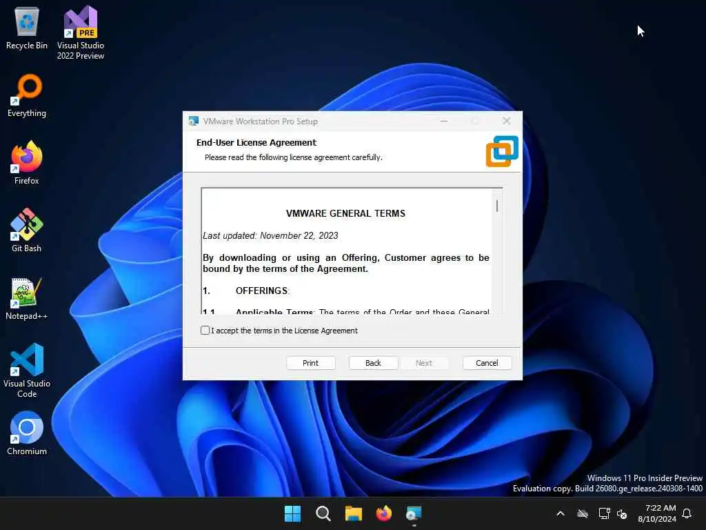Click the VMware logo in the setup header
The image size is (706, 530).
click(x=502, y=151)
